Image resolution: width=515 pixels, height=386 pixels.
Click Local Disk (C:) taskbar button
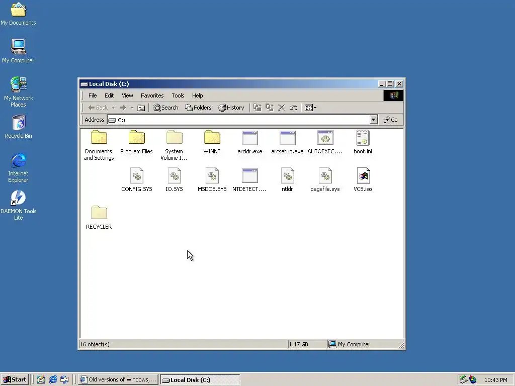[x=200, y=380]
